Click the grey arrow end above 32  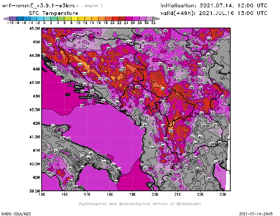(x=156, y=19)
